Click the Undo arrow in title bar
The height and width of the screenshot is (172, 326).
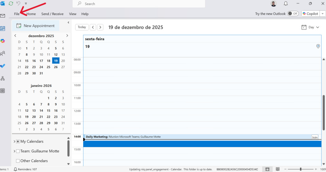[x=18, y=3]
